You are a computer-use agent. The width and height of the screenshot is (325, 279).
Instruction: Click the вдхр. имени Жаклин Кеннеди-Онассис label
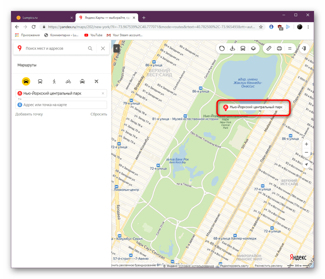click(248, 83)
